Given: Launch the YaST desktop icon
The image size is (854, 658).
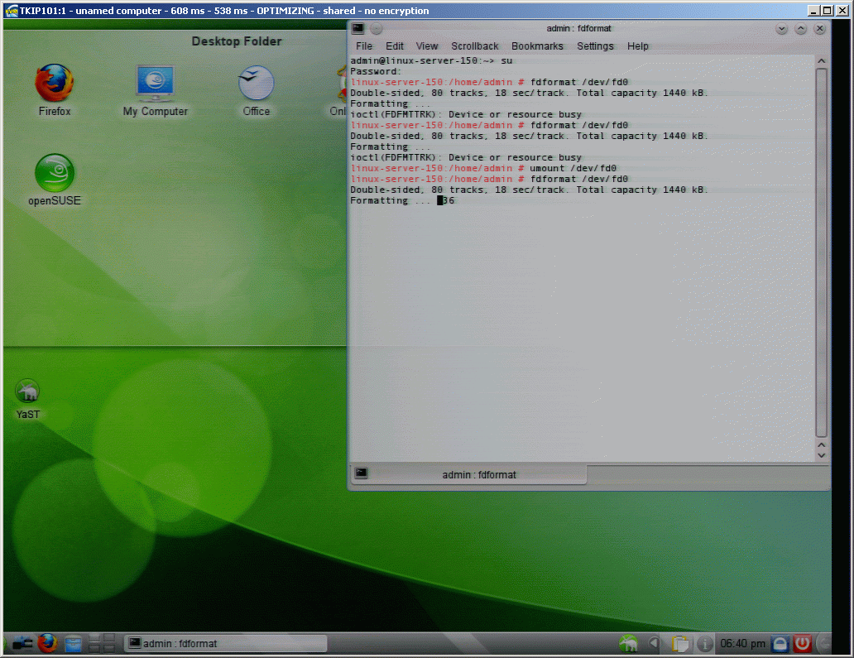Looking at the screenshot, I should (x=27, y=399).
